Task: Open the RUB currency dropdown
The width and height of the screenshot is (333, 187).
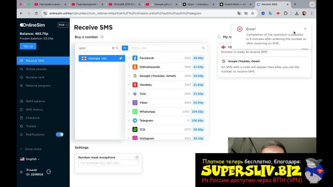Action: tap(63, 25)
